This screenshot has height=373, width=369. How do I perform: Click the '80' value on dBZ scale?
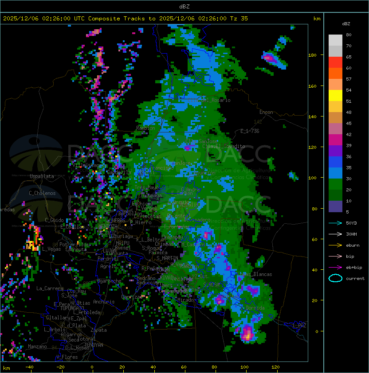click(349, 35)
